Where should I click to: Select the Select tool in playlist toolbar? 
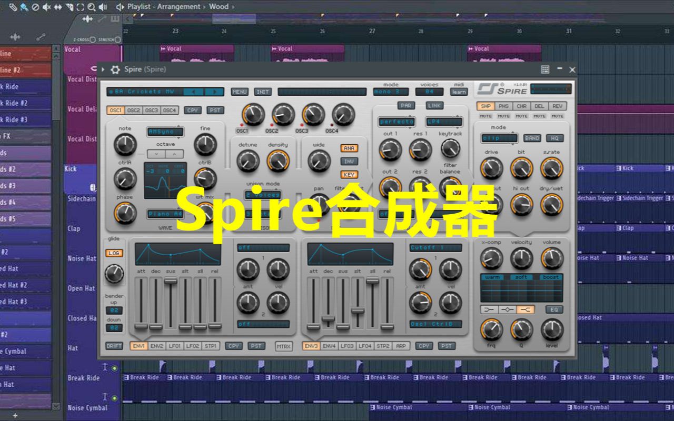(80, 7)
